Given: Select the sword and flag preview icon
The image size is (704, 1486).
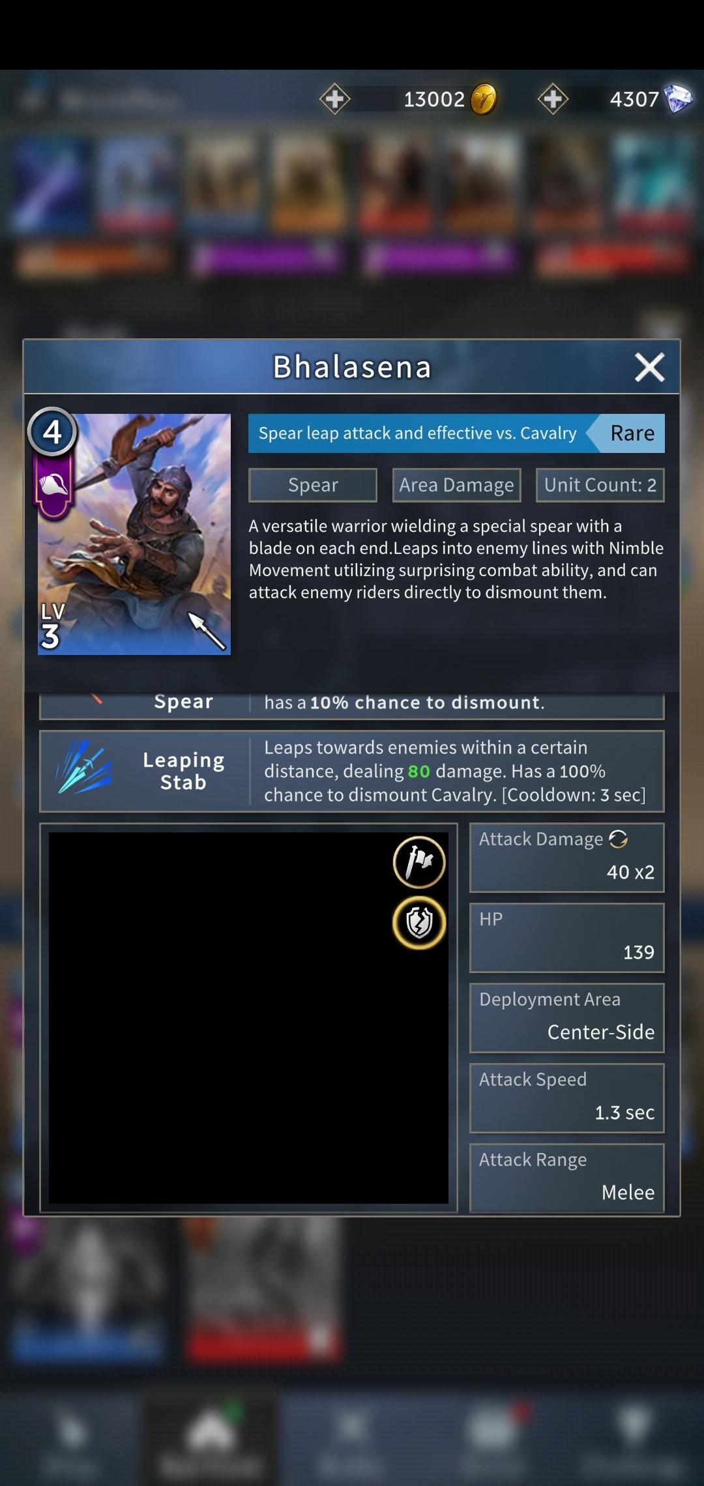Looking at the screenshot, I should pyautogui.click(x=419, y=862).
